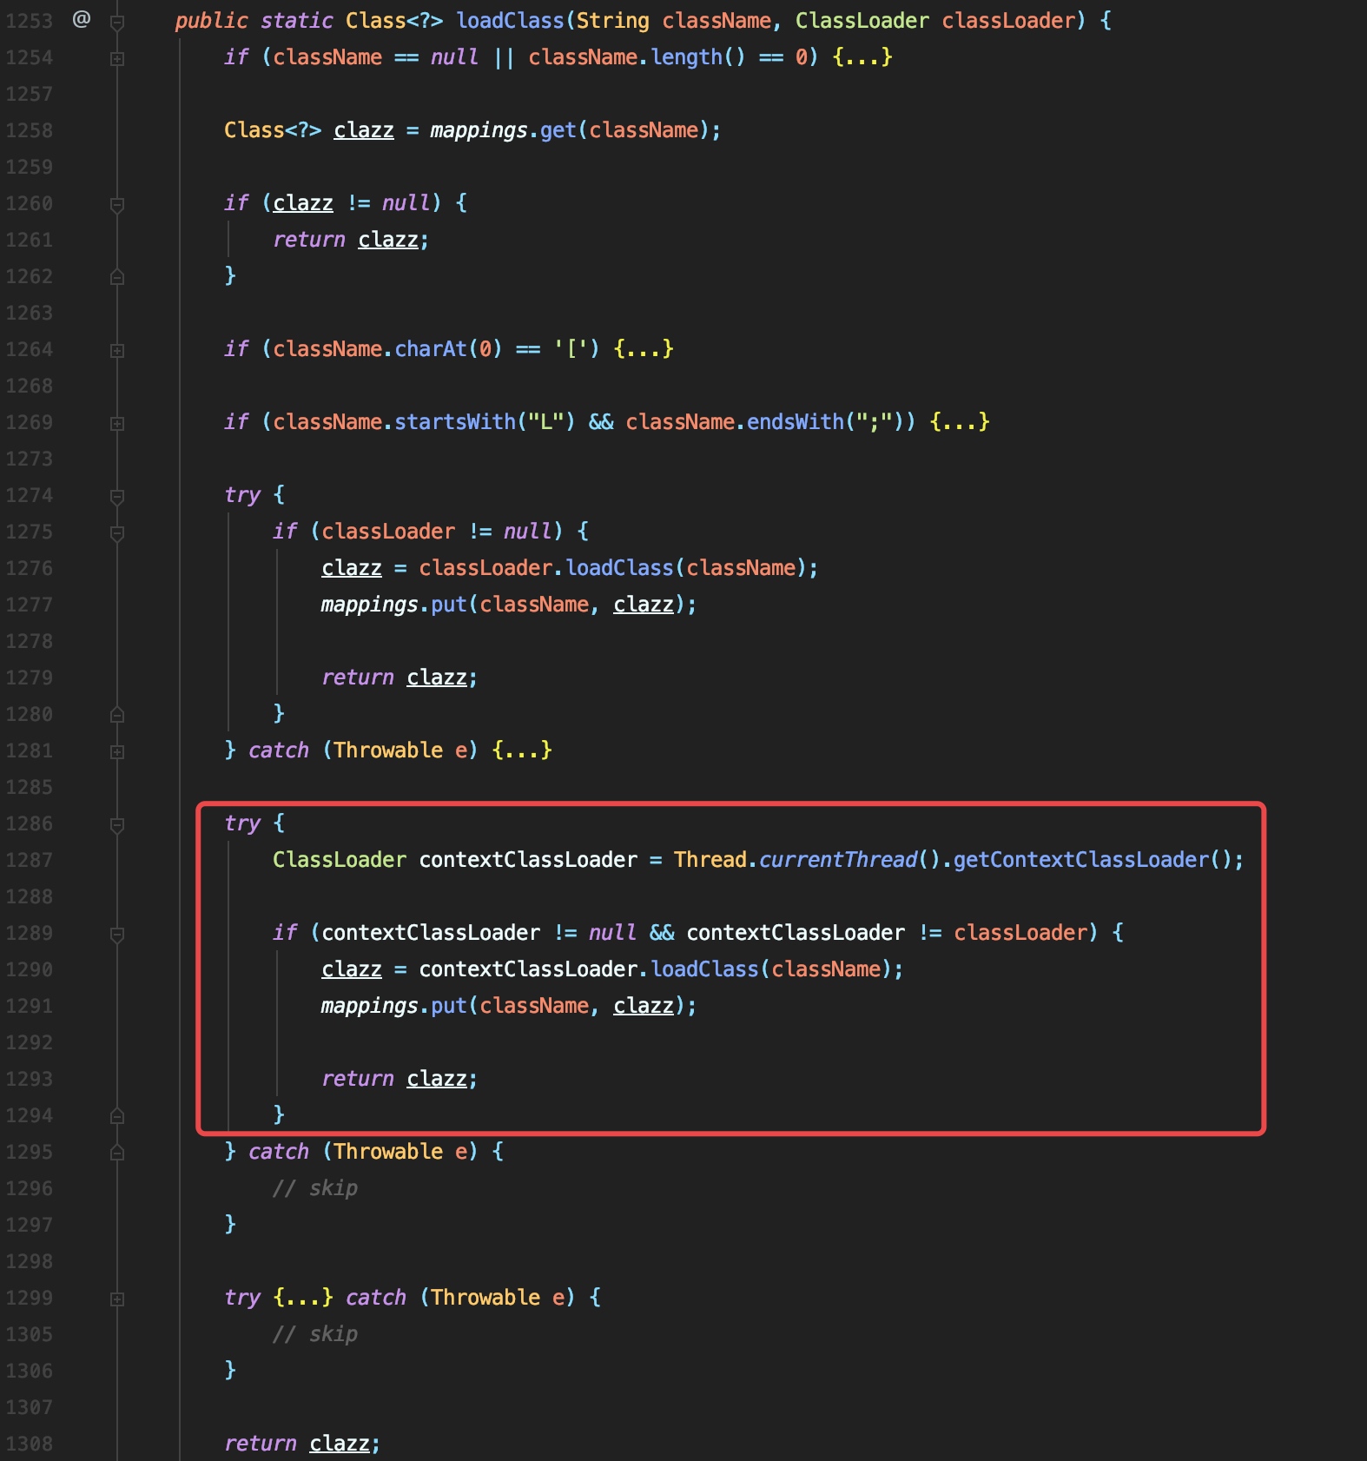This screenshot has width=1367, height=1461.
Task: Collapse the loadClass method using gutter fold marker
Action: point(117,23)
